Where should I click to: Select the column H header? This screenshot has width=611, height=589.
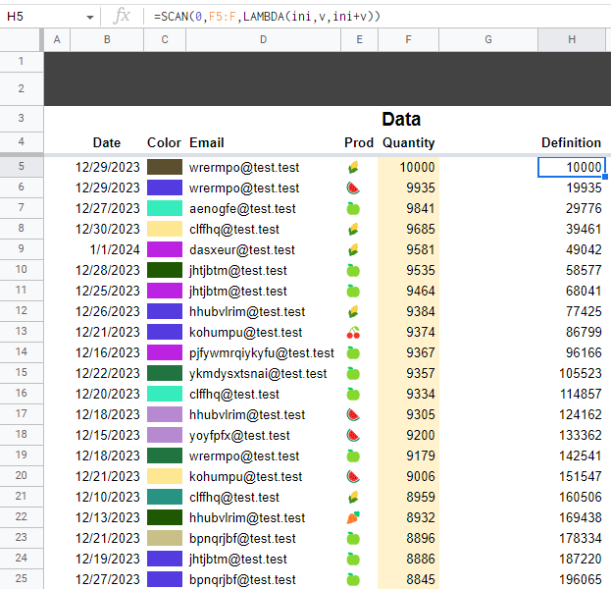[572, 39]
